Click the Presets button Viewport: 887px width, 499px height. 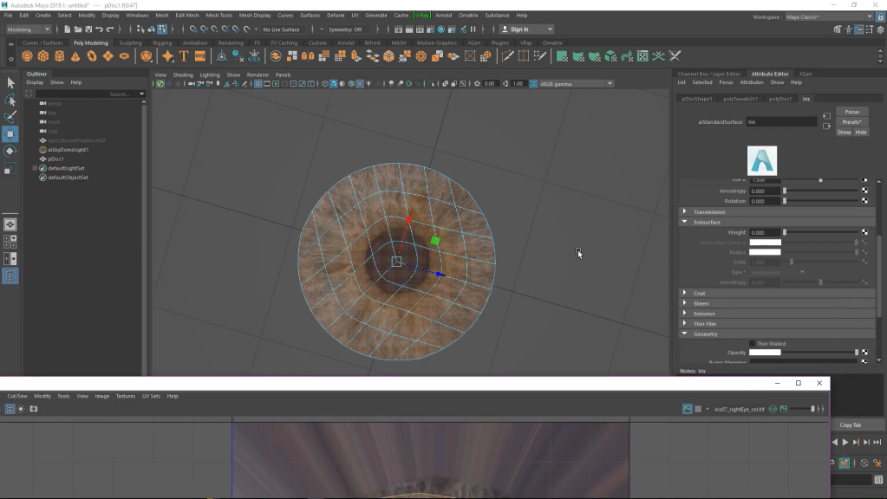pyautogui.click(x=851, y=122)
